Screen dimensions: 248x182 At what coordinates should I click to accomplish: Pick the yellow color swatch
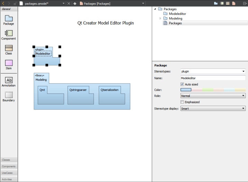click(240, 90)
